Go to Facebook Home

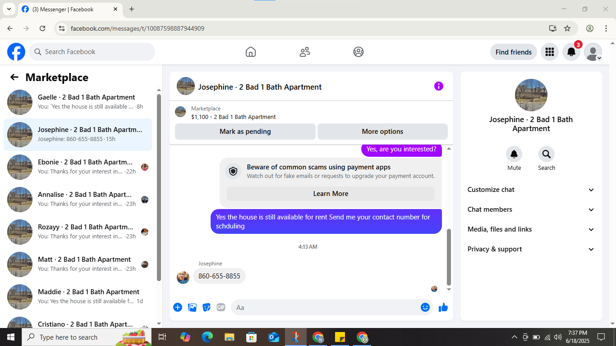[x=251, y=52]
